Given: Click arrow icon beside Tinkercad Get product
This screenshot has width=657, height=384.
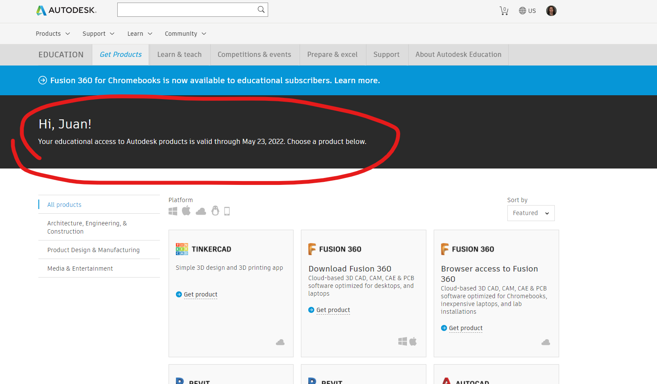Looking at the screenshot, I should tap(179, 294).
